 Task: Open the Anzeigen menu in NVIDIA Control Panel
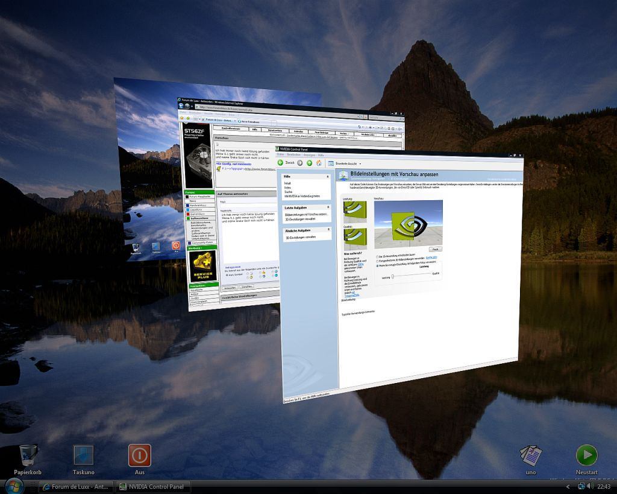[309, 155]
